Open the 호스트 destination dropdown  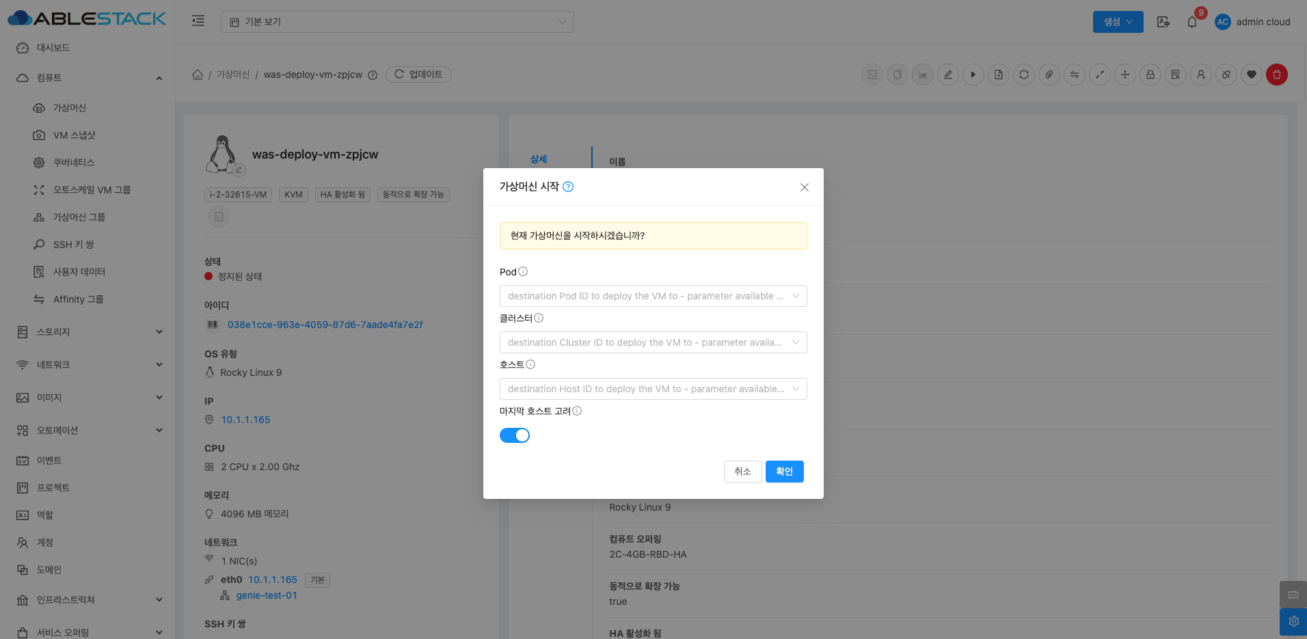653,389
